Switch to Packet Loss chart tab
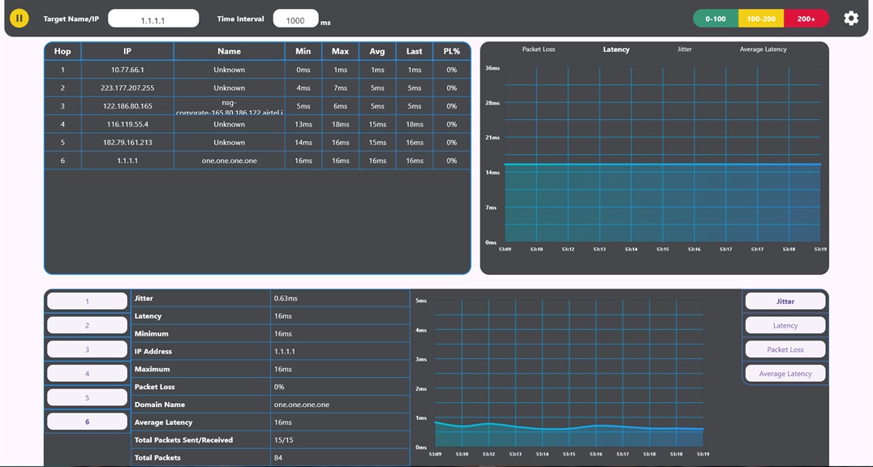Image resolution: width=873 pixels, height=467 pixels. (539, 49)
